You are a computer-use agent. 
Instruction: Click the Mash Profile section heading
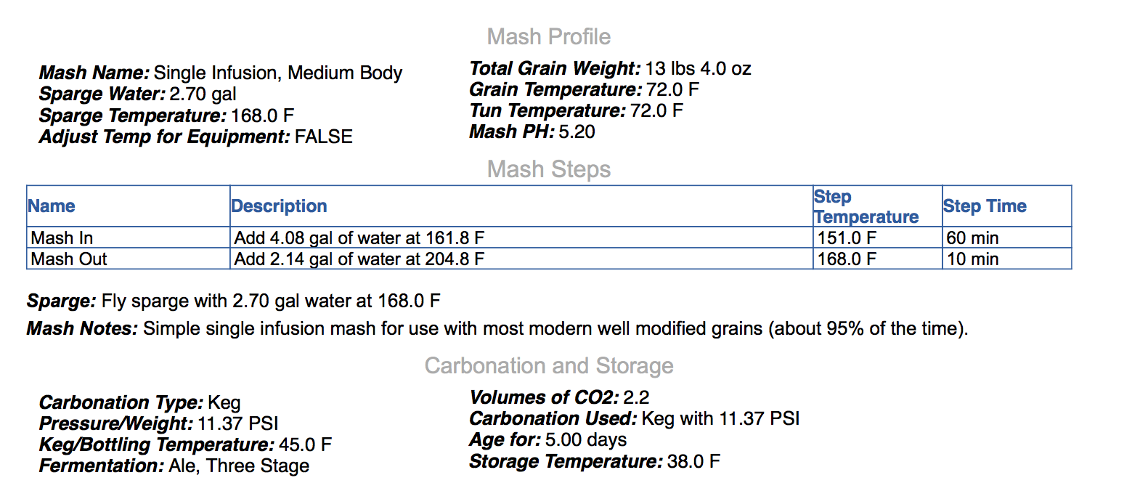pos(548,36)
